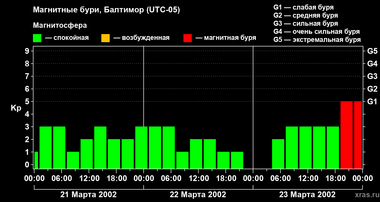Click the first red Kp 5 bar on 23 Марта

pos(347,135)
